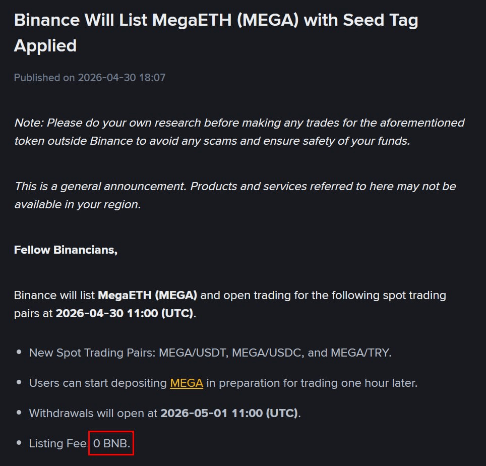Click the "Published on 2026-04-30 18:07" timestamp
The image size is (486, 466).
click(x=90, y=78)
